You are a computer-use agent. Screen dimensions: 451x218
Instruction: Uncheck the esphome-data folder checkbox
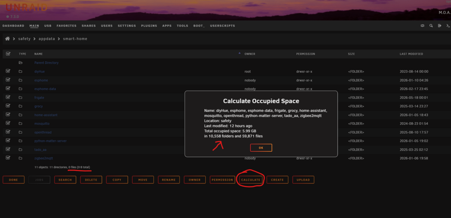8,88
